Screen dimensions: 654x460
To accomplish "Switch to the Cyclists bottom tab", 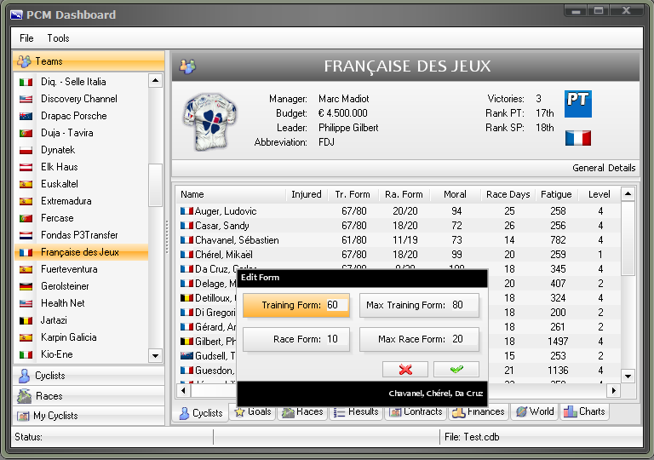I will coord(201,413).
